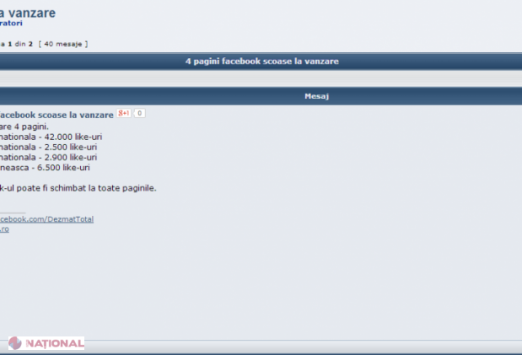The image size is (522, 355).
Task: Click the '4 pagini facebook scoase la vanzare' header bar
Action: point(261,62)
